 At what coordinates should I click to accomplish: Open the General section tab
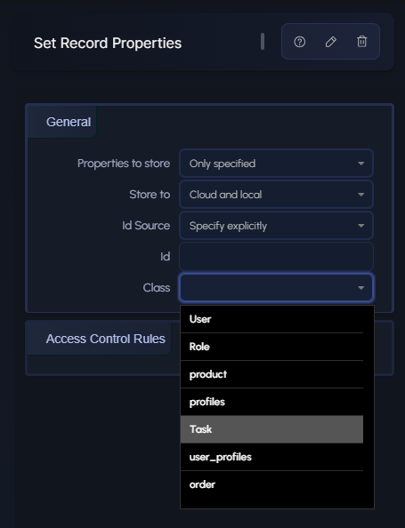[x=69, y=122]
